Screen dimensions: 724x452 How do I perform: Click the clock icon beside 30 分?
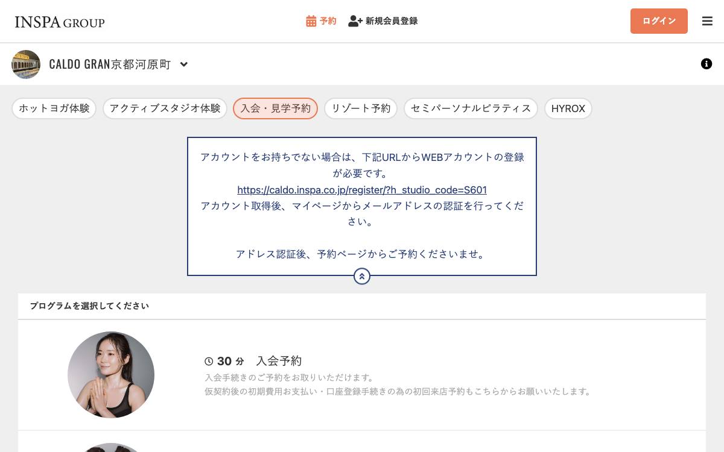pos(209,362)
